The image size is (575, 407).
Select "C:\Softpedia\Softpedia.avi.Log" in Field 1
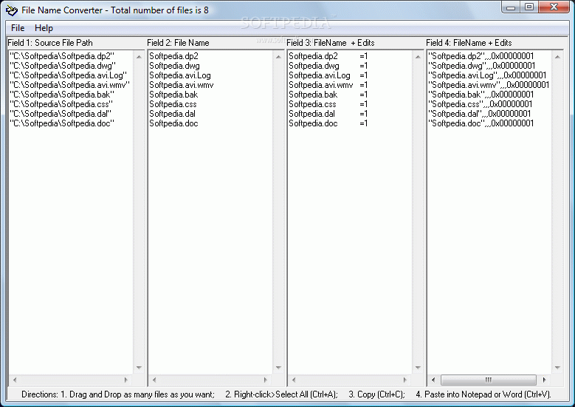(x=68, y=75)
